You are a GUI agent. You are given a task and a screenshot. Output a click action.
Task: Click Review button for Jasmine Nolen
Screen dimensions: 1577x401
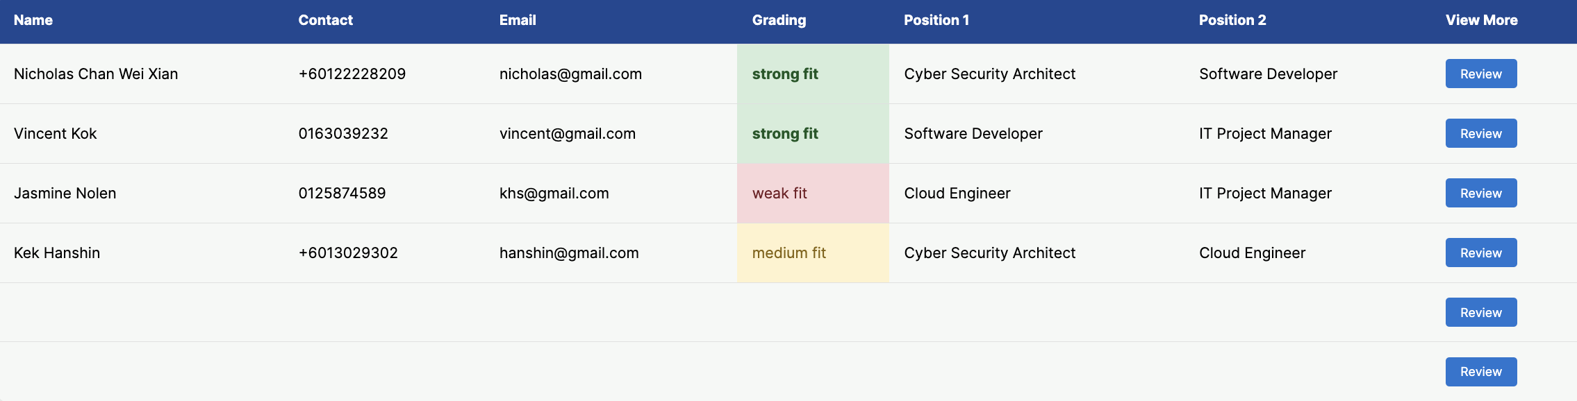pos(1481,193)
